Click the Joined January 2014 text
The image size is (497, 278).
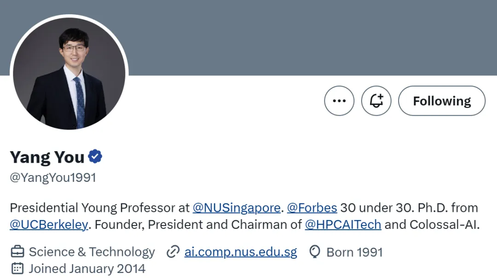coord(87,269)
